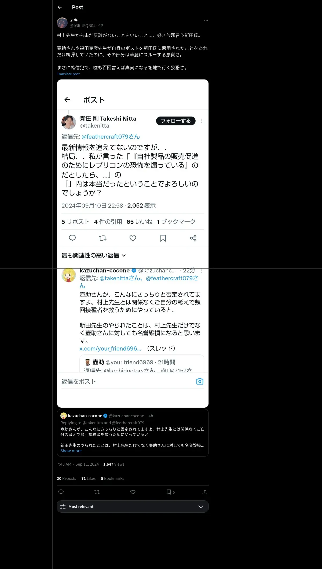This screenshot has height=569, width=322.
Task: Go back using the Post header arrow
Action: [60, 8]
